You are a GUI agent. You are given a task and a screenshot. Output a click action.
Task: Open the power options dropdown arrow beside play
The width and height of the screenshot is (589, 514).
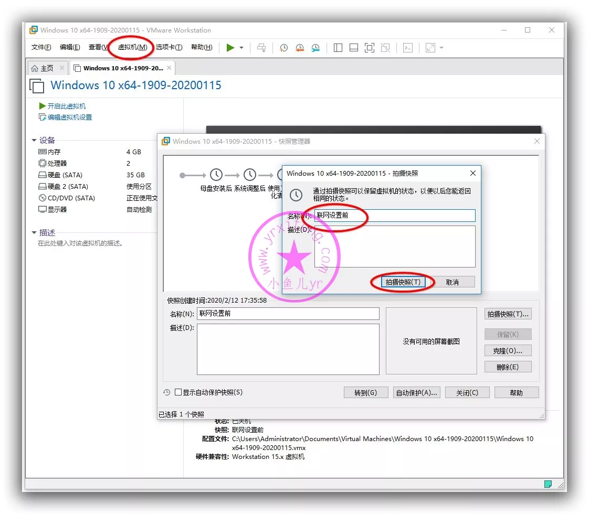click(241, 48)
